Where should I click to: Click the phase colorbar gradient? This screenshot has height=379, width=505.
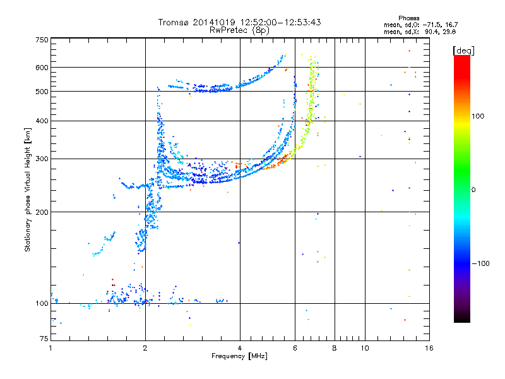point(462,188)
